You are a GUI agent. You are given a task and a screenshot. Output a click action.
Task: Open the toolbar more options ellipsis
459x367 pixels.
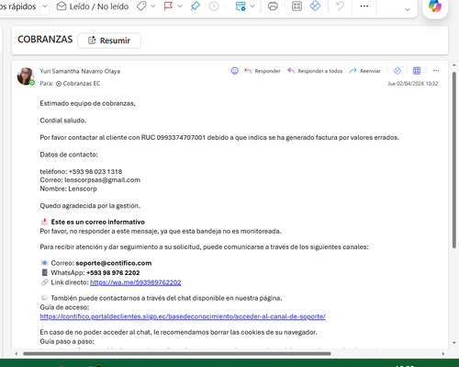pos(364,6)
